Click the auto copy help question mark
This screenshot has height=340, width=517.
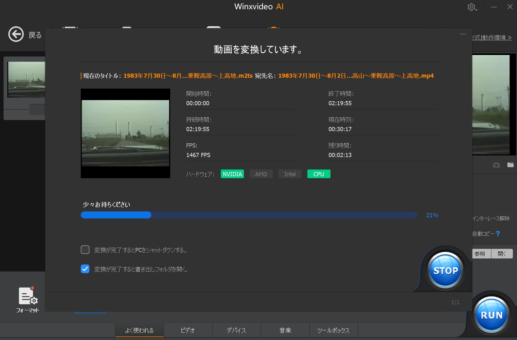pos(498,234)
